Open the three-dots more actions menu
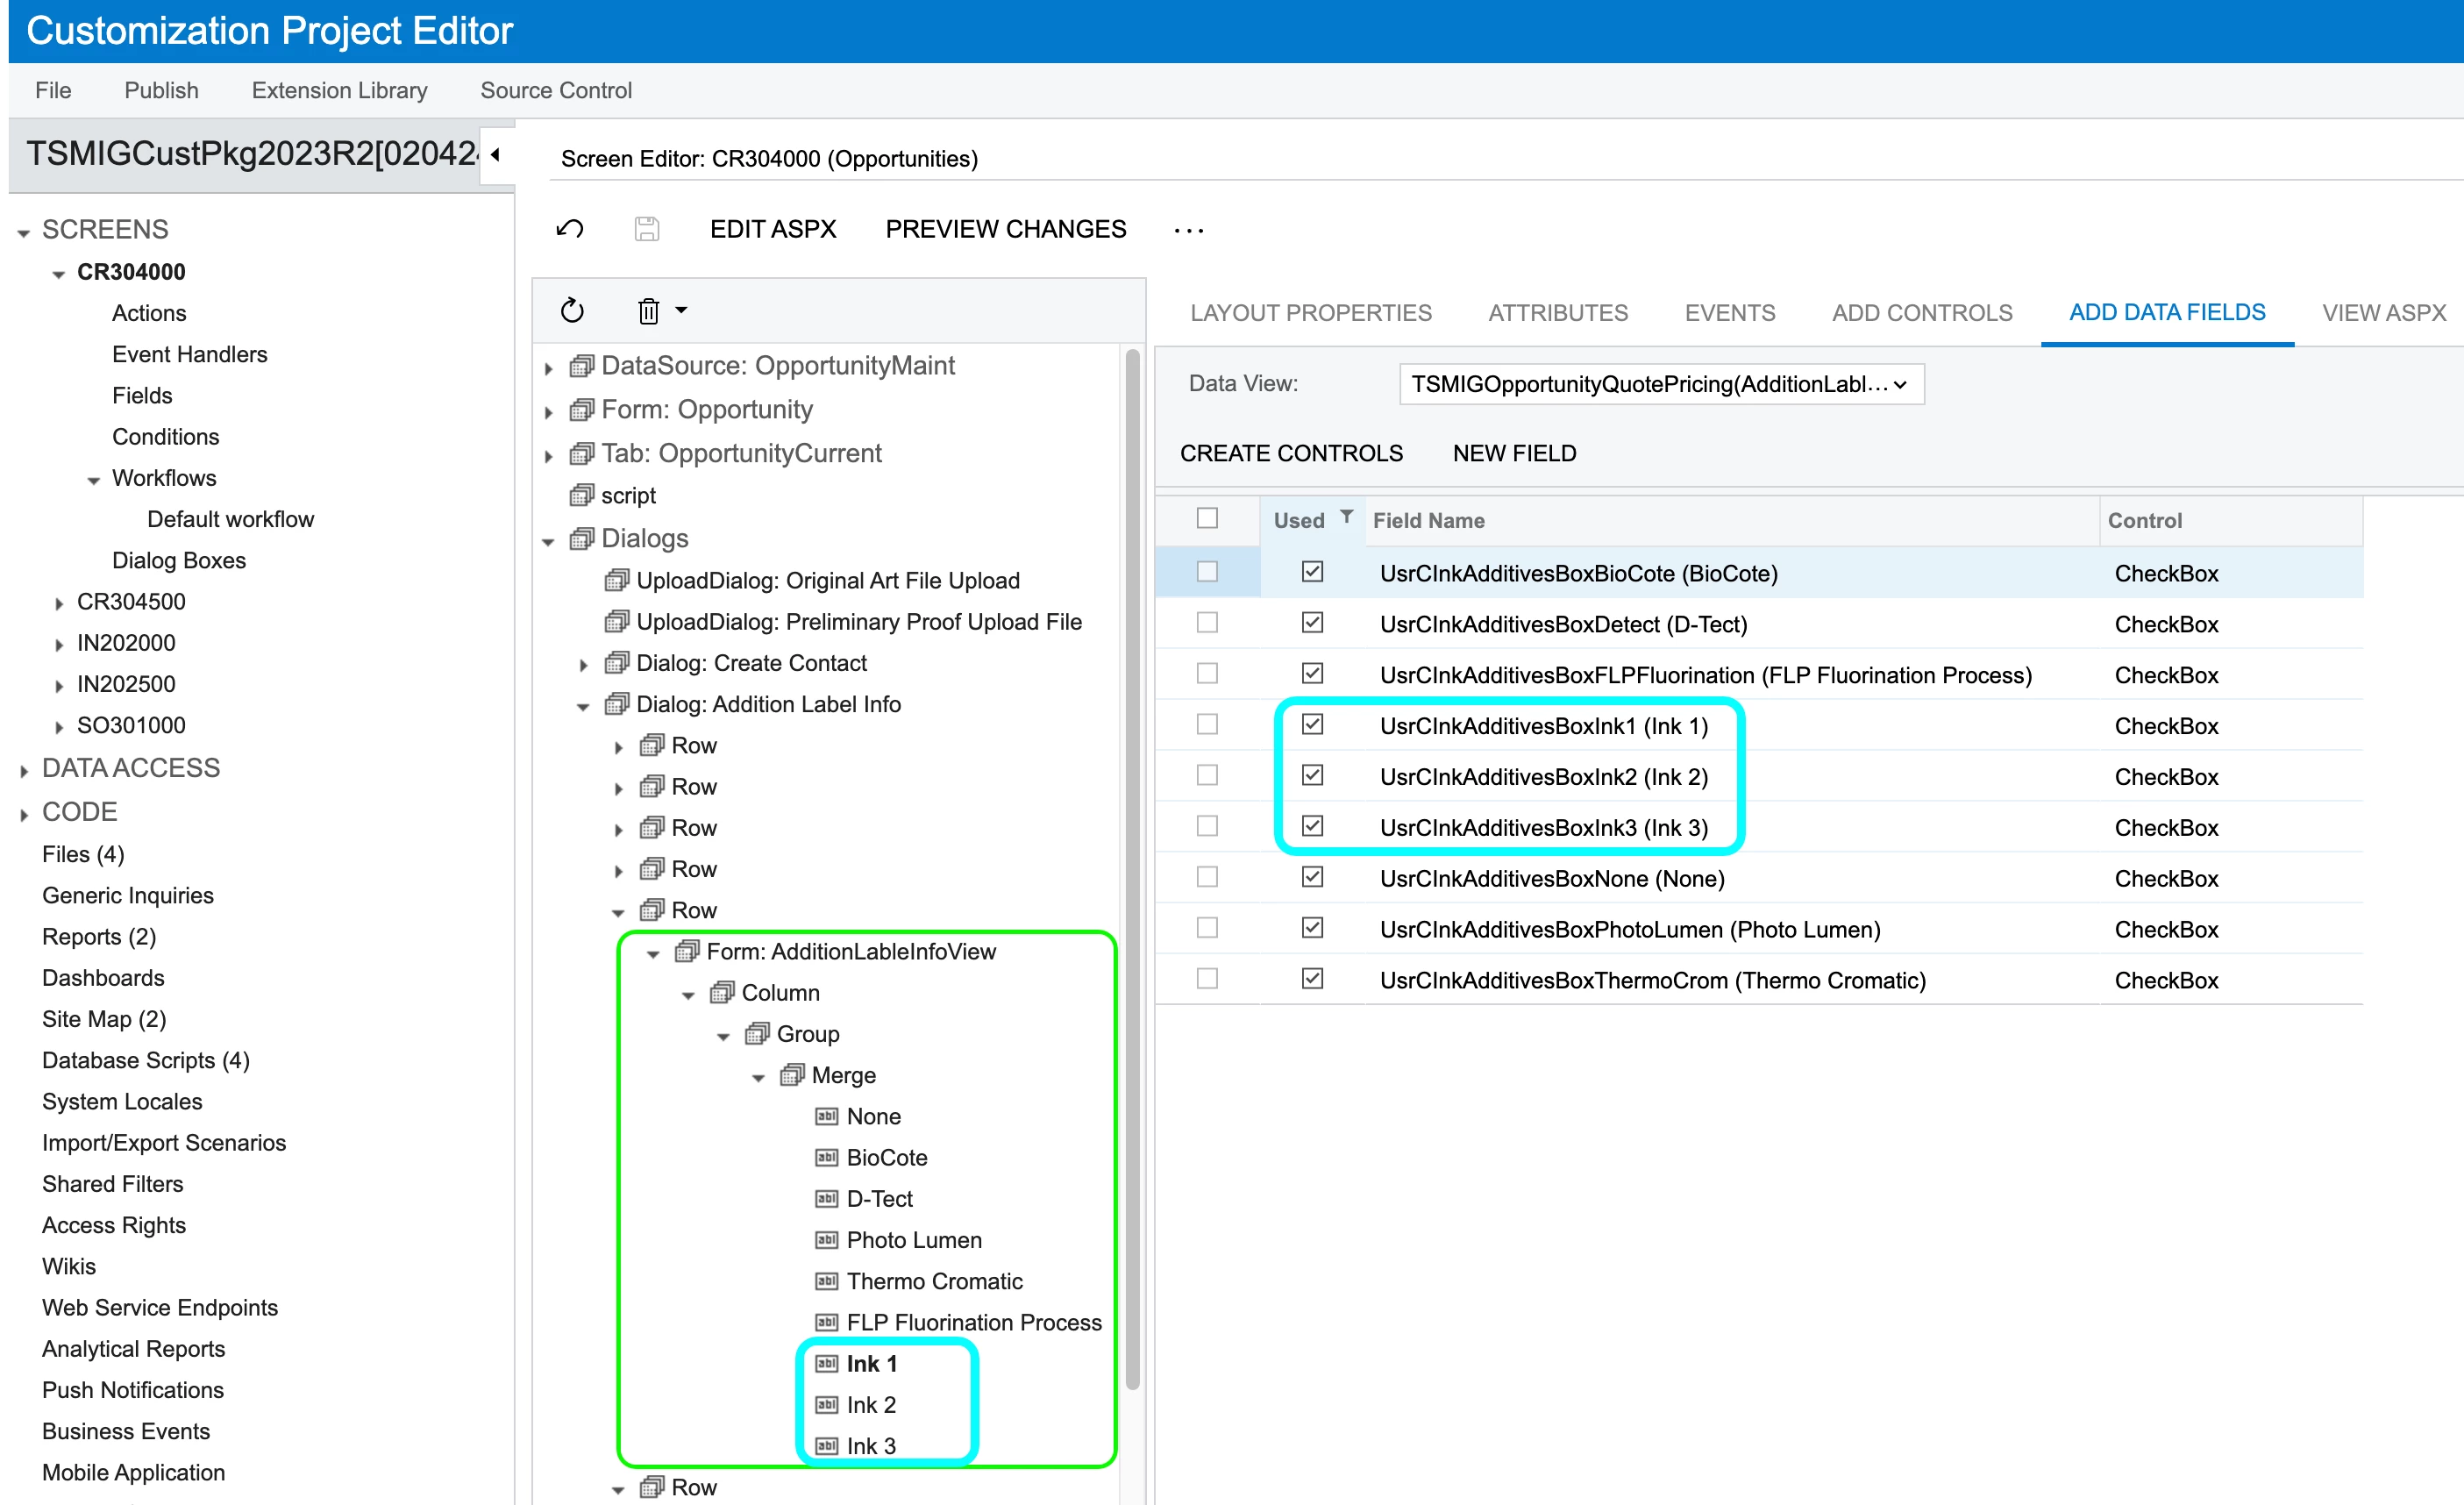This screenshot has width=2464, height=1505. coord(1188,231)
